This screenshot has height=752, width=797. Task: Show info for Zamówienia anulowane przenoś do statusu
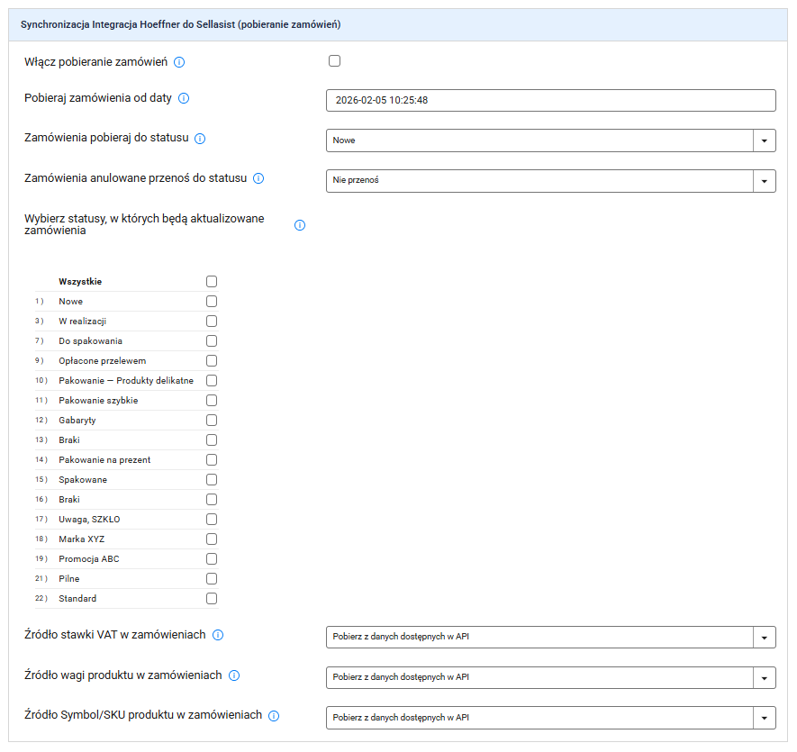[258, 178]
